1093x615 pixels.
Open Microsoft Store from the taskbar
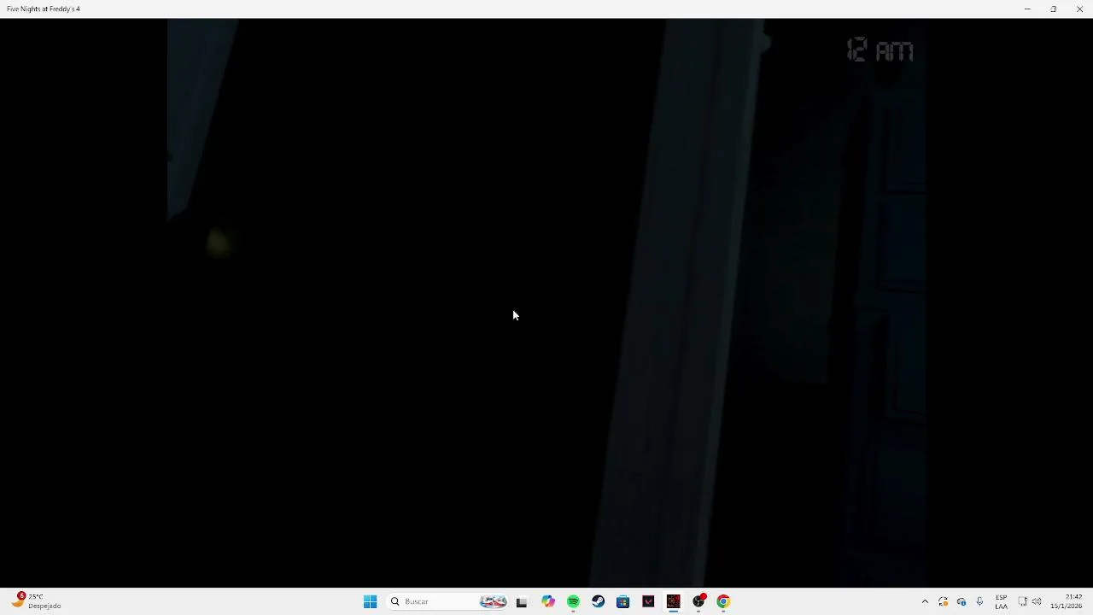coord(623,601)
